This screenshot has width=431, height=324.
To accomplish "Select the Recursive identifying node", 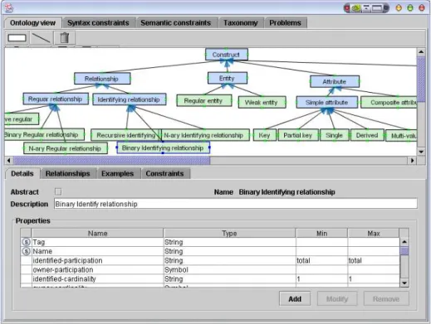I will (x=125, y=135).
